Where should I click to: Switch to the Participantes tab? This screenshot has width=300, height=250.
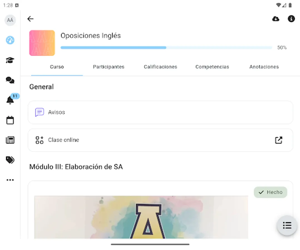pyautogui.click(x=108, y=67)
